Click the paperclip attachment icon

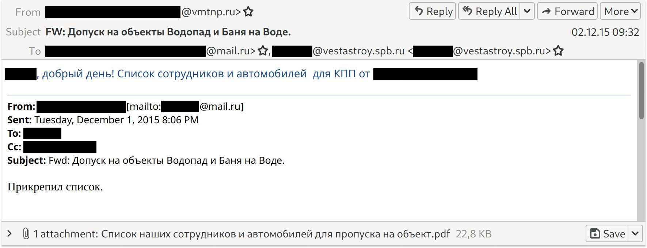[x=26, y=234]
